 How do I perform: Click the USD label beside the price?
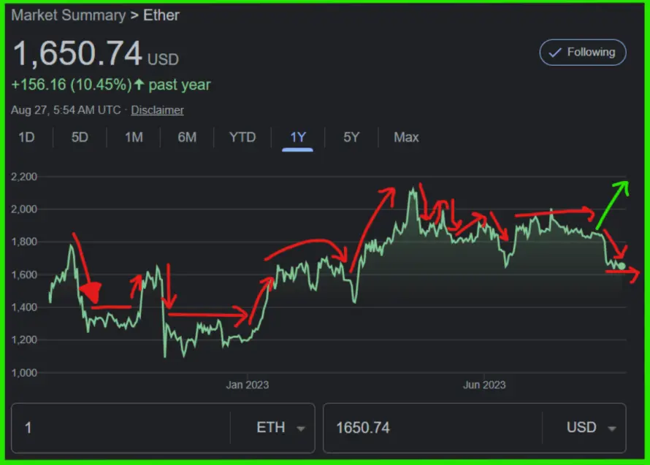click(x=164, y=60)
